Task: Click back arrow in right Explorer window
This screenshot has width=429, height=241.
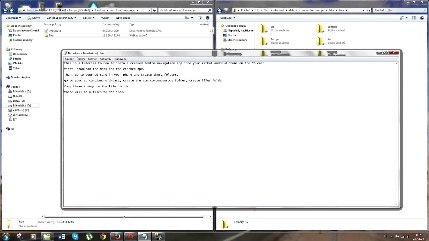Action: click(x=220, y=10)
